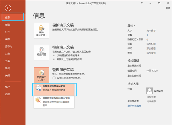Select 恢复未保存的演示文稿 menu entry
This screenshot has width=172, height=125.
coord(54,89)
